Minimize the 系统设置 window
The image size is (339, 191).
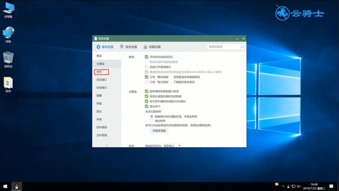[x=237, y=39]
